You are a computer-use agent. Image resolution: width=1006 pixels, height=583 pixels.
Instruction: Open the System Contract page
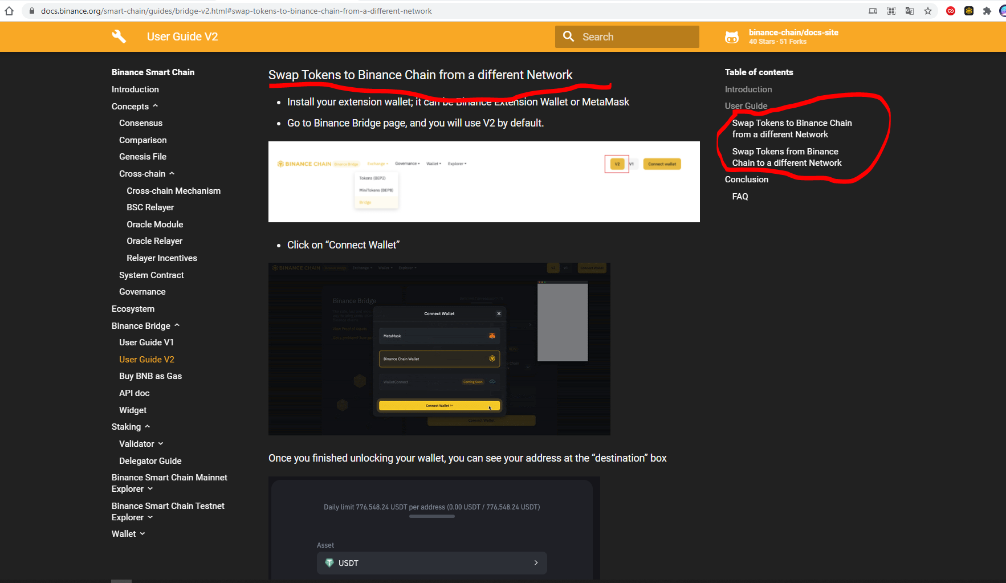(x=152, y=275)
